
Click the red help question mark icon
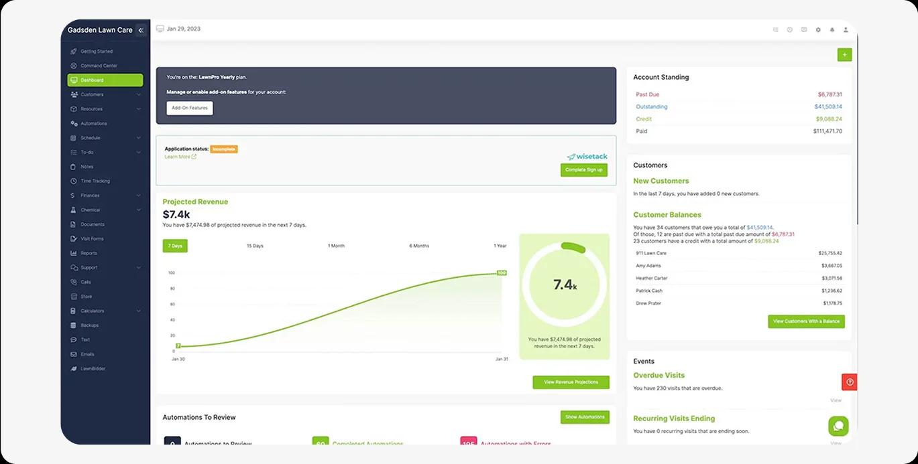[x=850, y=382]
